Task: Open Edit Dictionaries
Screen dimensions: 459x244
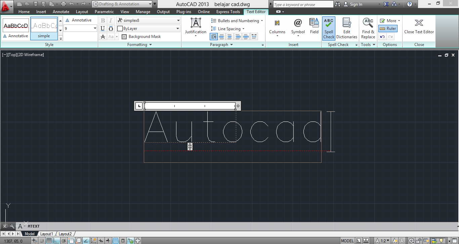Action: point(347,28)
